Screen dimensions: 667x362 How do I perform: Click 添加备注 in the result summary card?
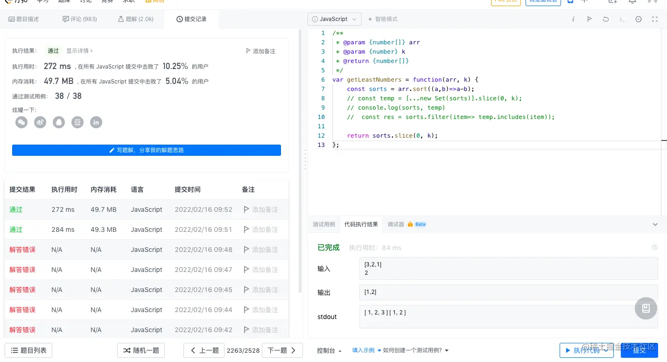coord(260,51)
